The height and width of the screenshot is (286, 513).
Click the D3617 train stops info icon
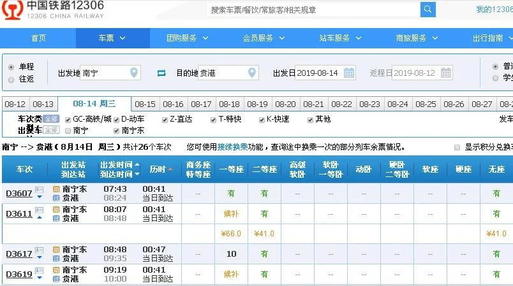[40, 250]
